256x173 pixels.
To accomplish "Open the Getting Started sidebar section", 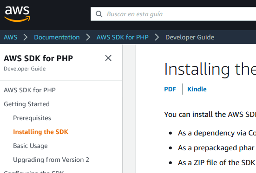I will (26, 104).
